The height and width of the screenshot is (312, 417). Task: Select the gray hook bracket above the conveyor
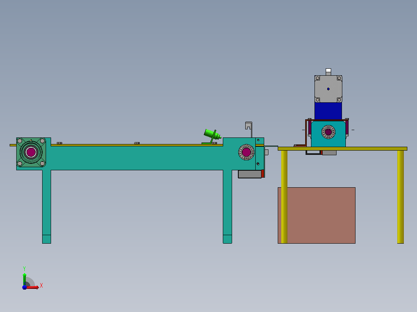(x=249, y=129)
